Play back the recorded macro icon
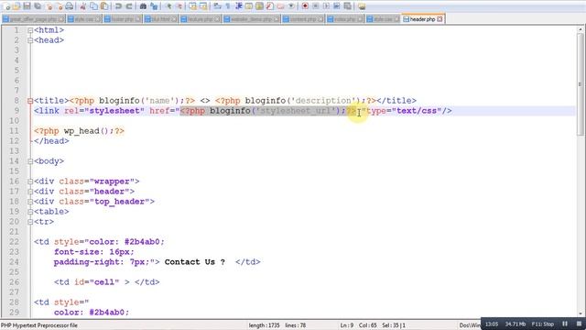This screenshot has width=586, height=330. [326, 6]
